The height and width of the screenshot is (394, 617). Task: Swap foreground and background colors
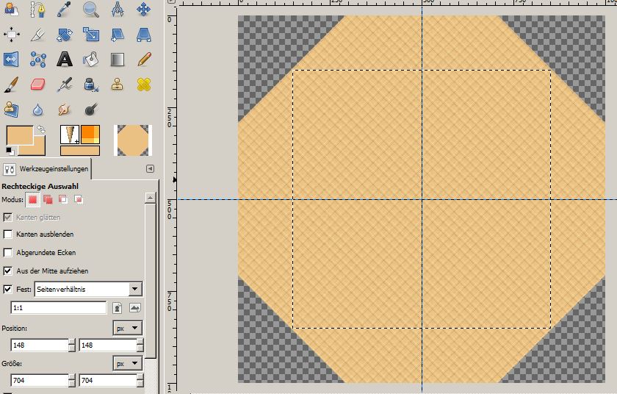[41, 129]
